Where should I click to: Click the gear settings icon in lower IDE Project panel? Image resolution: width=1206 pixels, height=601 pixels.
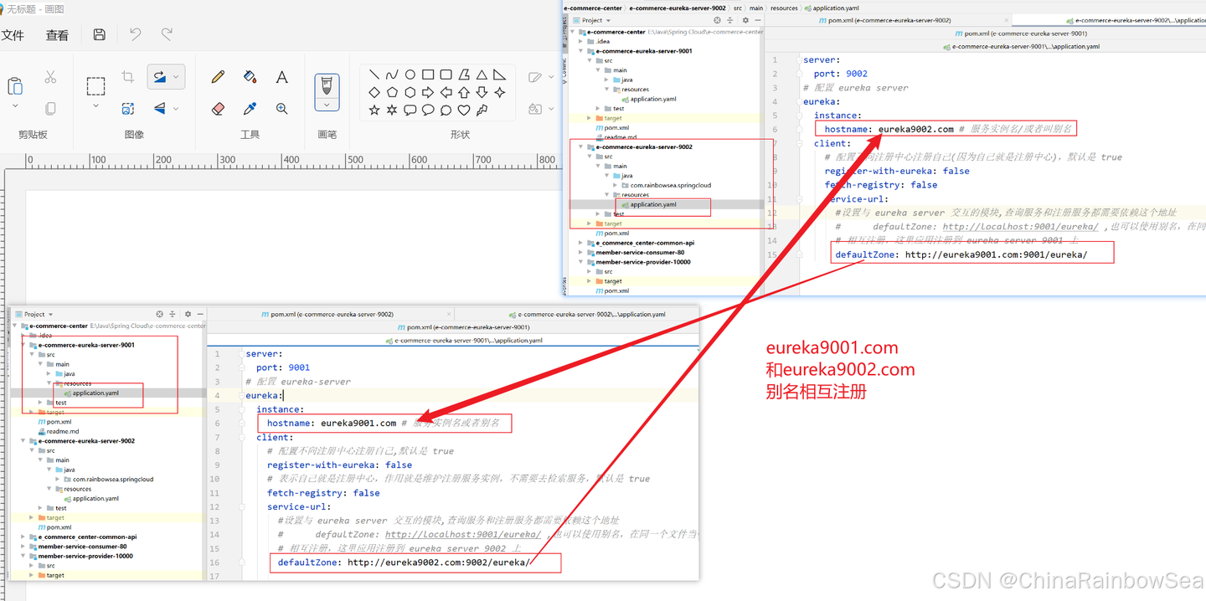point(188,314)
